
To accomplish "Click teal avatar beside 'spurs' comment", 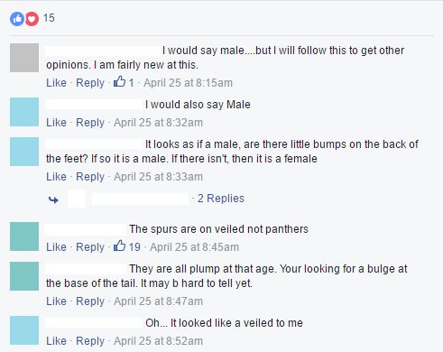I will coord(24,236).
